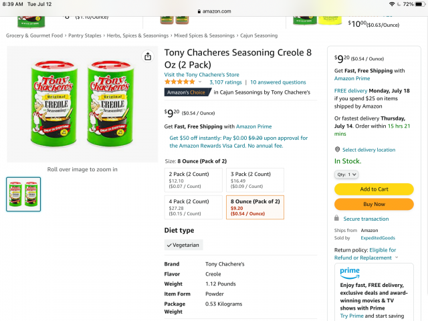The height and width of the screenshot is (321, 428).
Task: Click the padlock secure transaction icon
Action: 336,218
